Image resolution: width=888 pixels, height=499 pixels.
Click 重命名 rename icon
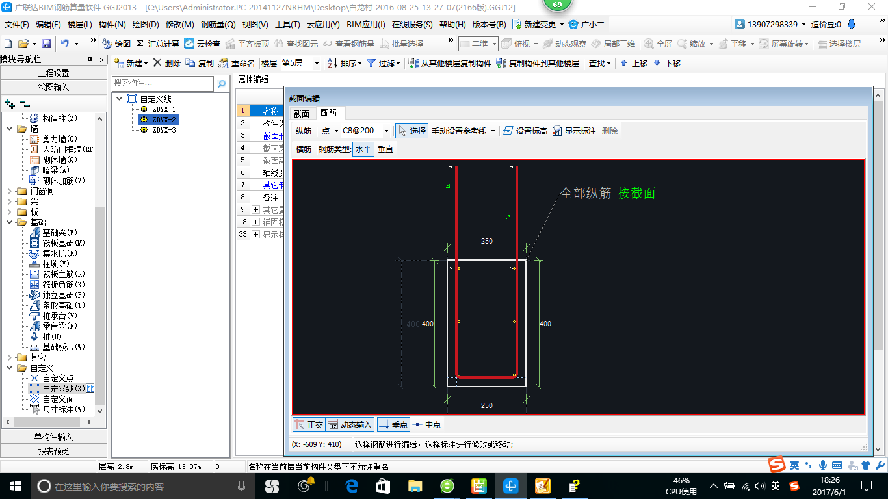point(237,63)
